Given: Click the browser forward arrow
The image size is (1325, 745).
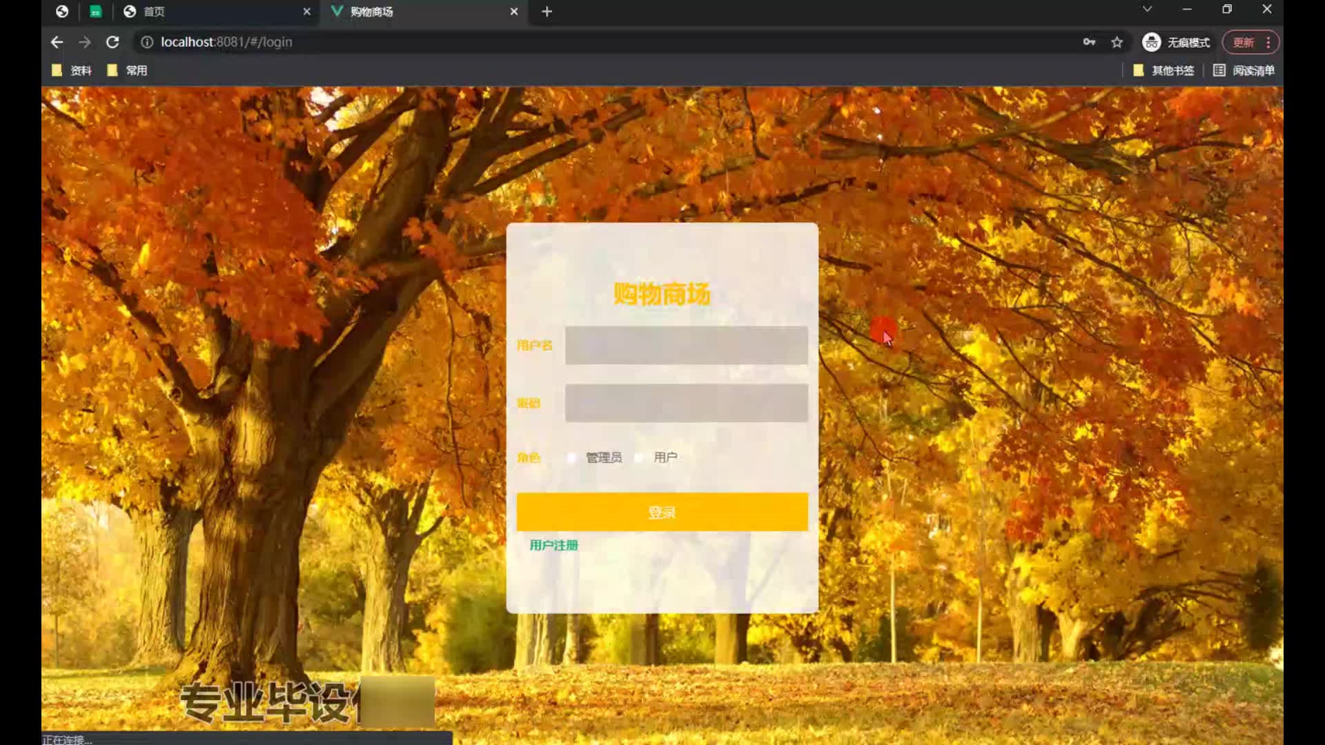Looking at the screenshot, I should 85,42.
